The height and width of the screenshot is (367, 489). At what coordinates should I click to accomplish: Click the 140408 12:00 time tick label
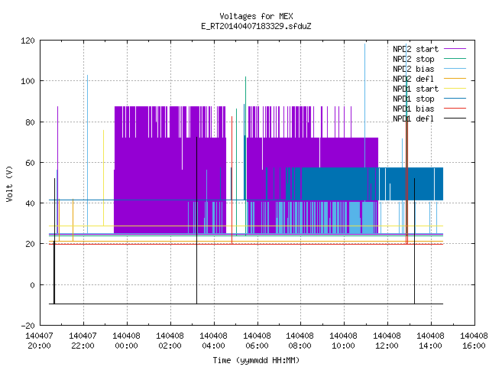click(387, 341)
